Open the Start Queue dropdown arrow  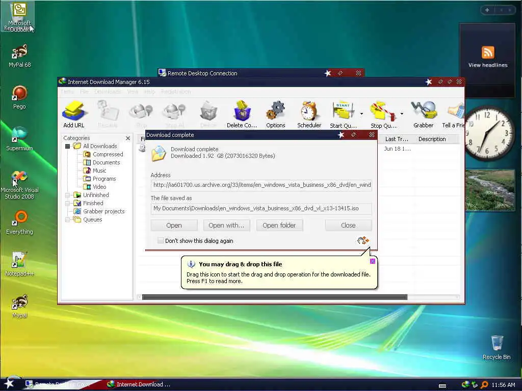pyautogui.click(x=361, y=114)
